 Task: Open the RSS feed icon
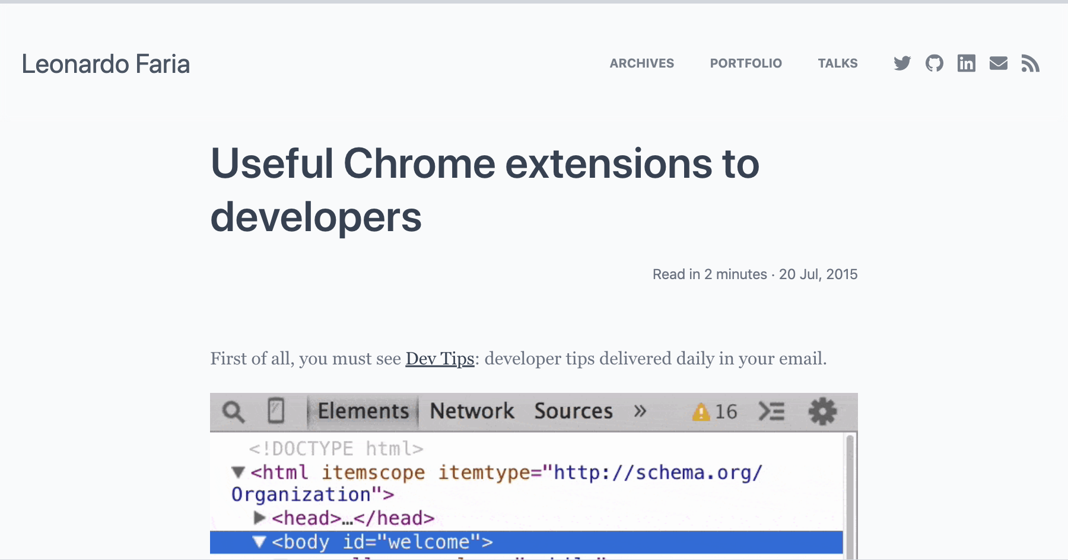pos(1031,63)
